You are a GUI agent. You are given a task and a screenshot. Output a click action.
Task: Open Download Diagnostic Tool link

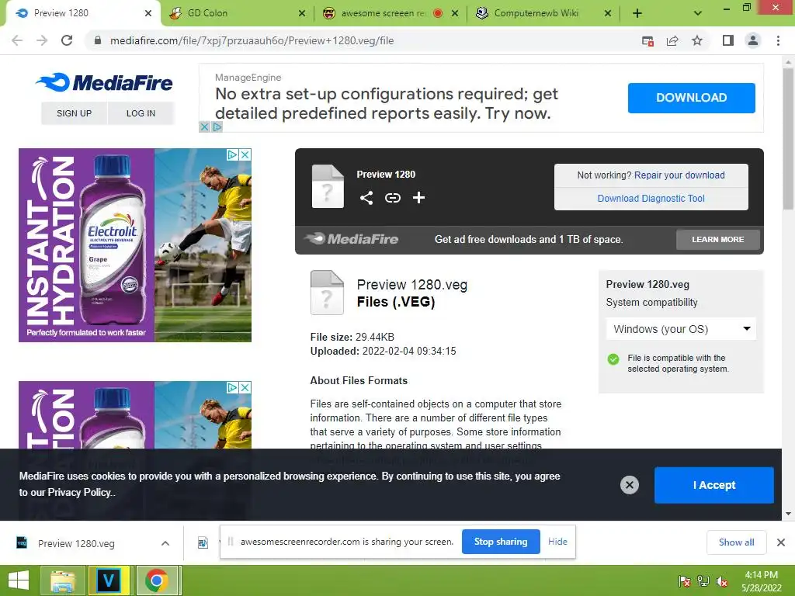point(651,199)
